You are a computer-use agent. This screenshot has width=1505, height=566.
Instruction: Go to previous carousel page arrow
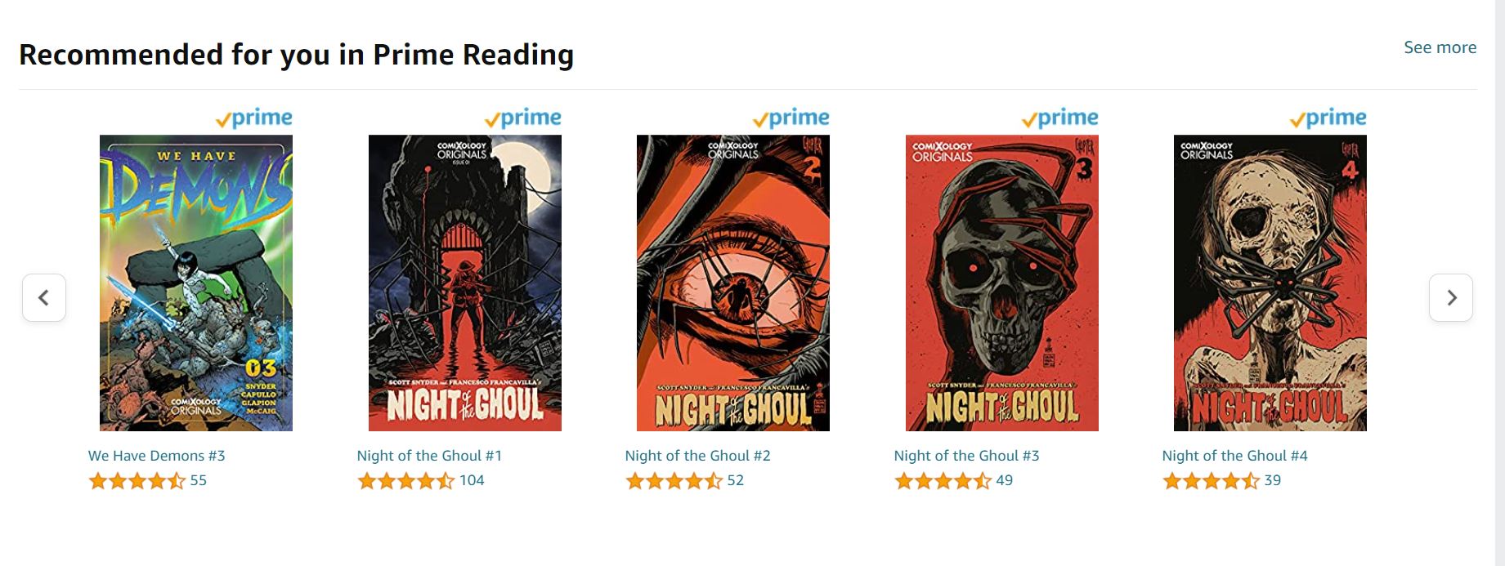pyautogui.click(x=44, y=297)
